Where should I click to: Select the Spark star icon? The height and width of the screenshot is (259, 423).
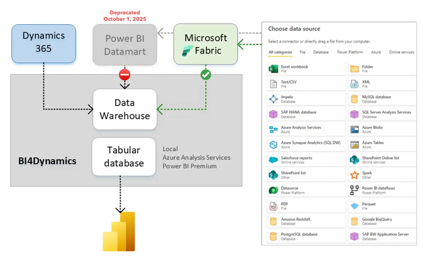click(x=354, y=175)
